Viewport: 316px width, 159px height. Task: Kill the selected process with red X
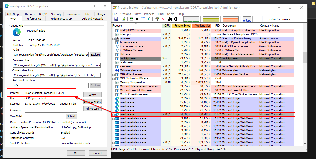tap(163, 19)
